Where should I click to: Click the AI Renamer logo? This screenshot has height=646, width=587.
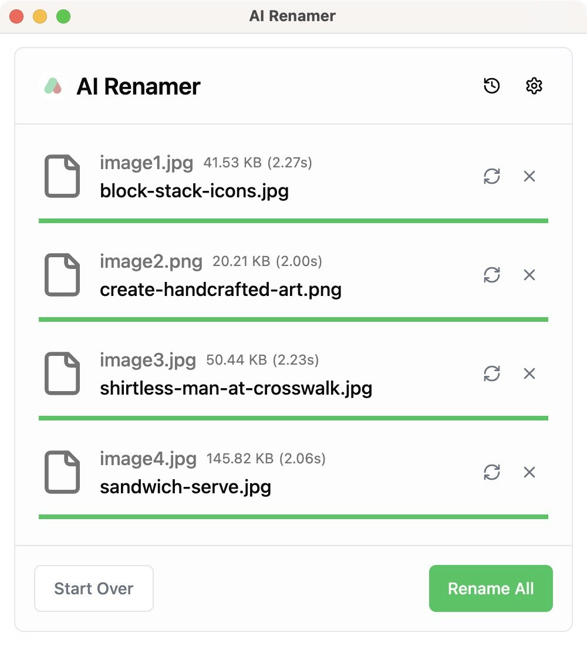(53, 86)
